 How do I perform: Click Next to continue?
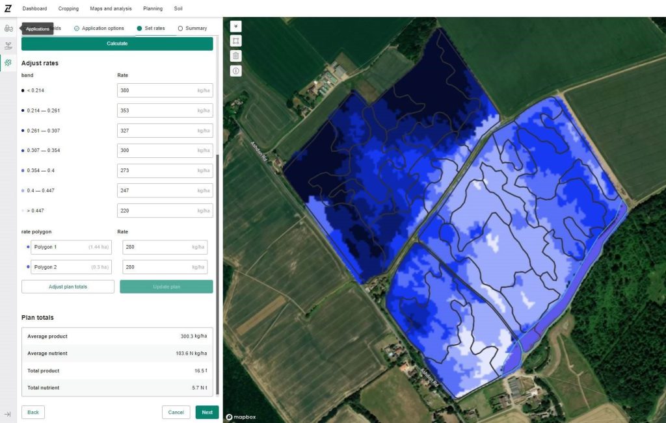207,413
